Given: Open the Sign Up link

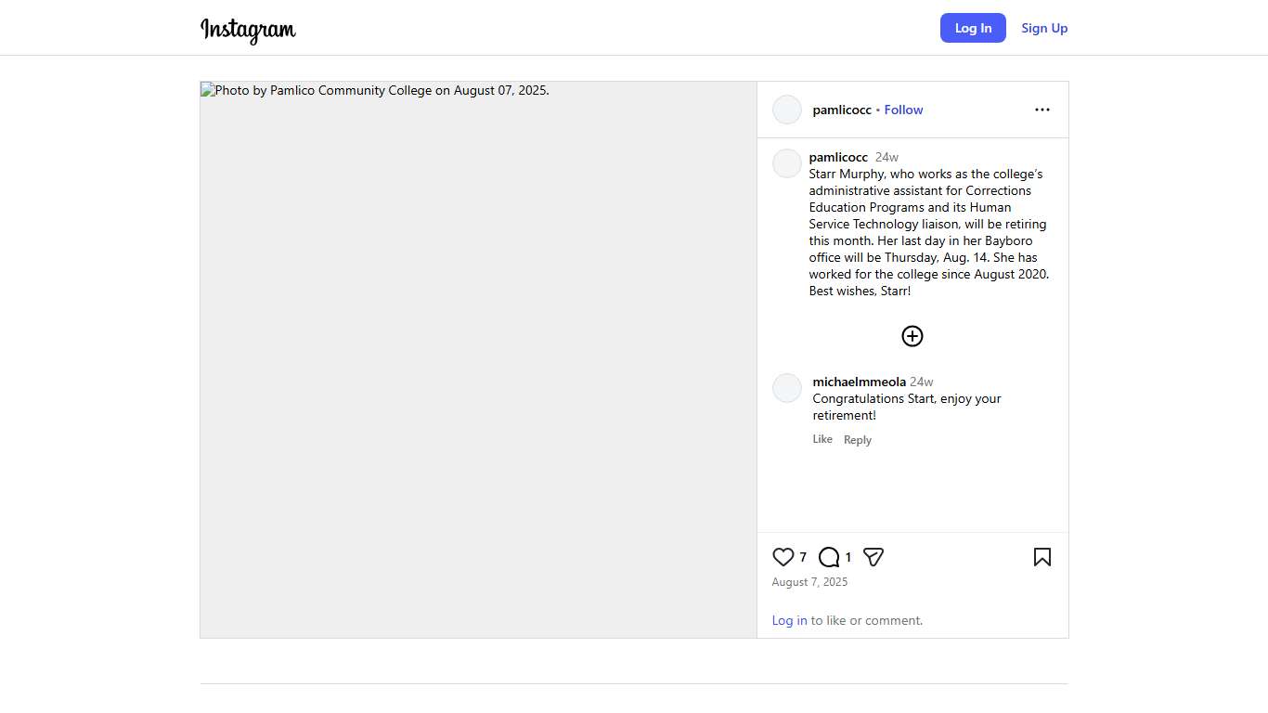Looking at the screenshot, I should pos(1044,28).
